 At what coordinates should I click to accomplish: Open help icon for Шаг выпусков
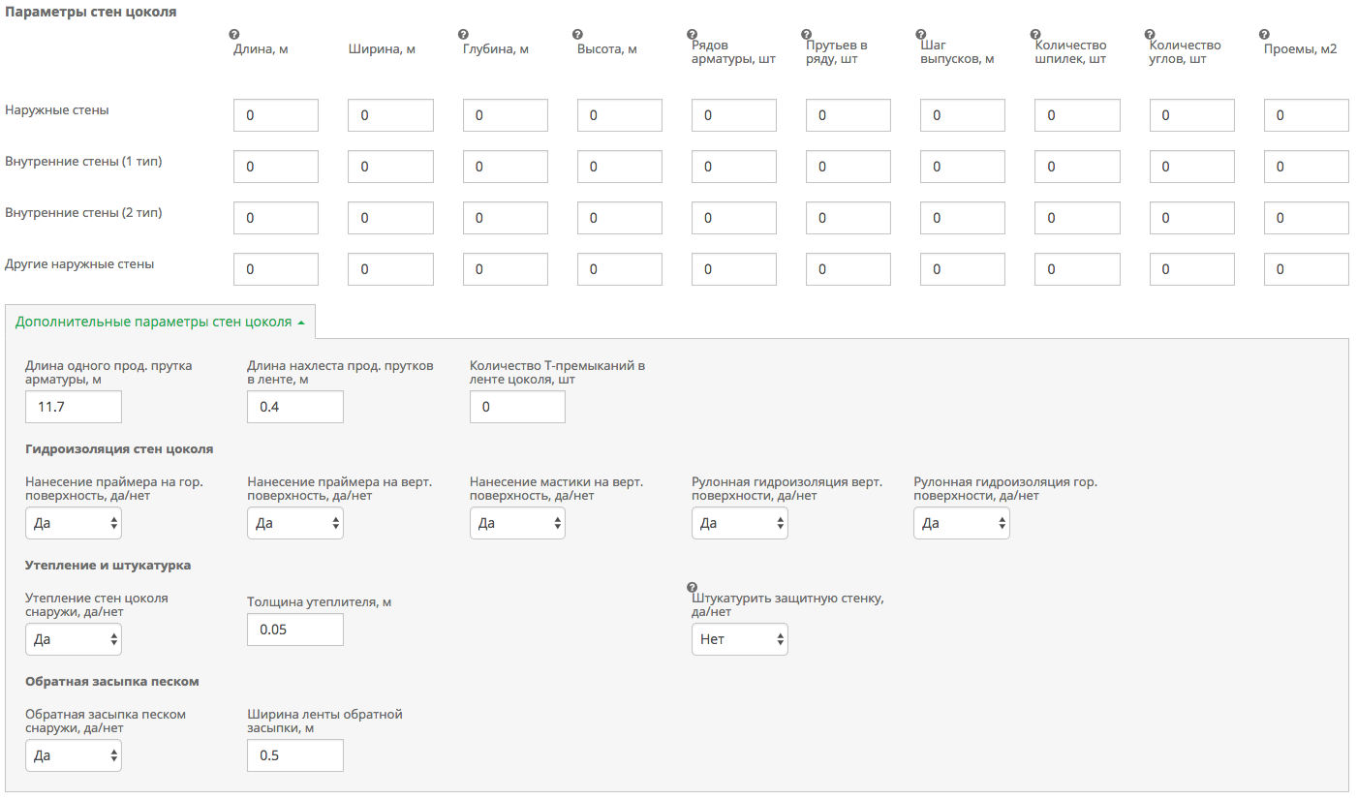[x=920, y=35]
